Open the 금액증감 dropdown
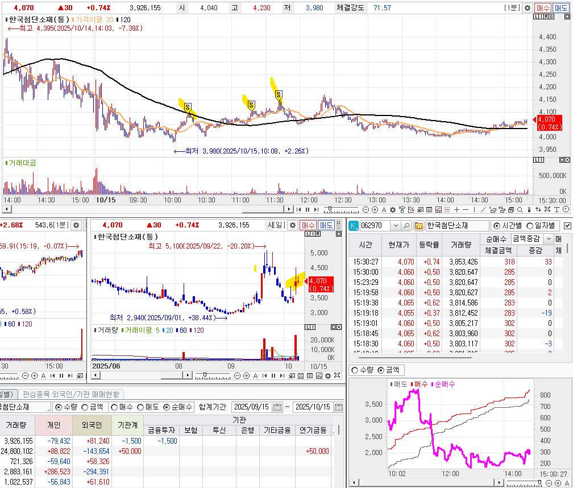 (x=548, y=239)
